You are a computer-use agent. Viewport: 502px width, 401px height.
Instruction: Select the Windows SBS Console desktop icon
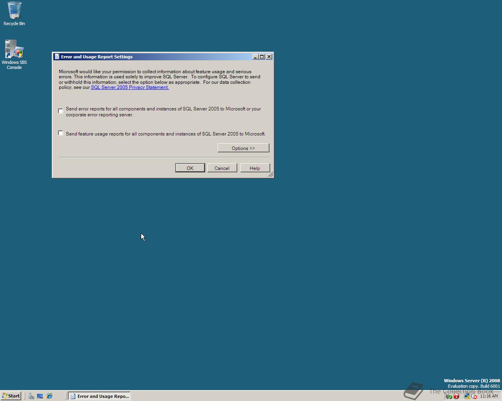click(14, 54)
